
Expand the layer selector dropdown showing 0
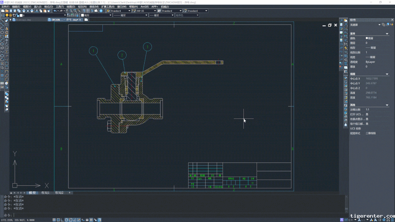click(65, 15)
